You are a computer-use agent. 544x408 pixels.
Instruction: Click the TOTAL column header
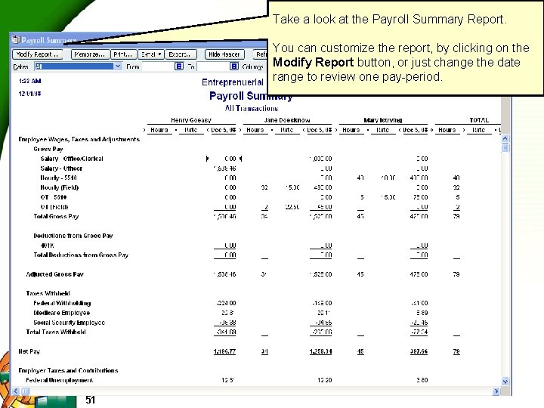click(479, 120)
